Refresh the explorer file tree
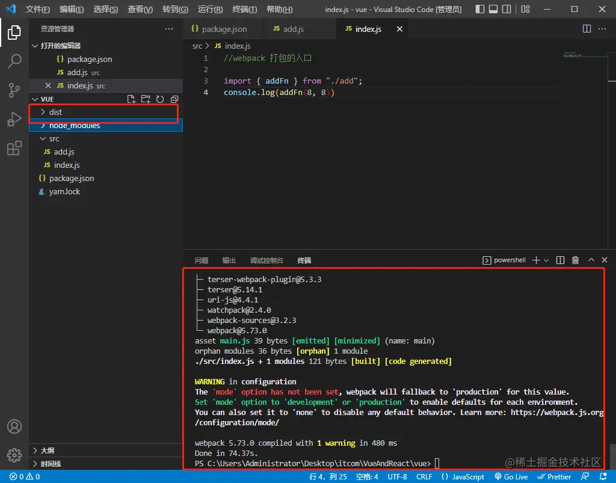Image resolution: width=616 pixels, height=483 pixels. (160, 99)
